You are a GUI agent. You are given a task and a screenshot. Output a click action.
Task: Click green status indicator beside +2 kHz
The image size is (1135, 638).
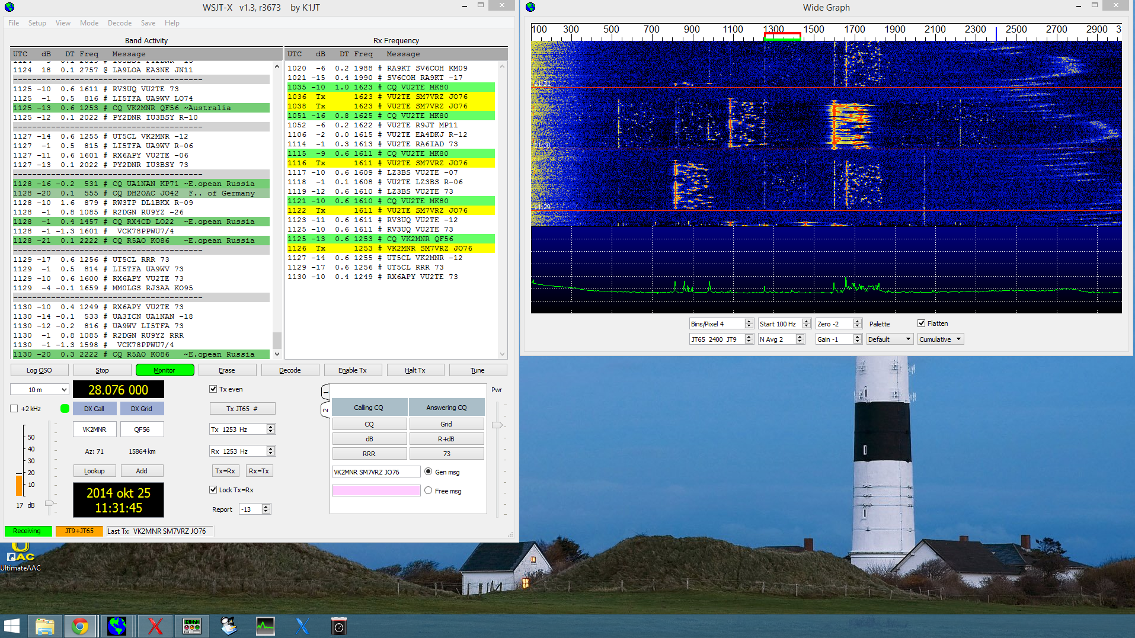(65, 409)
